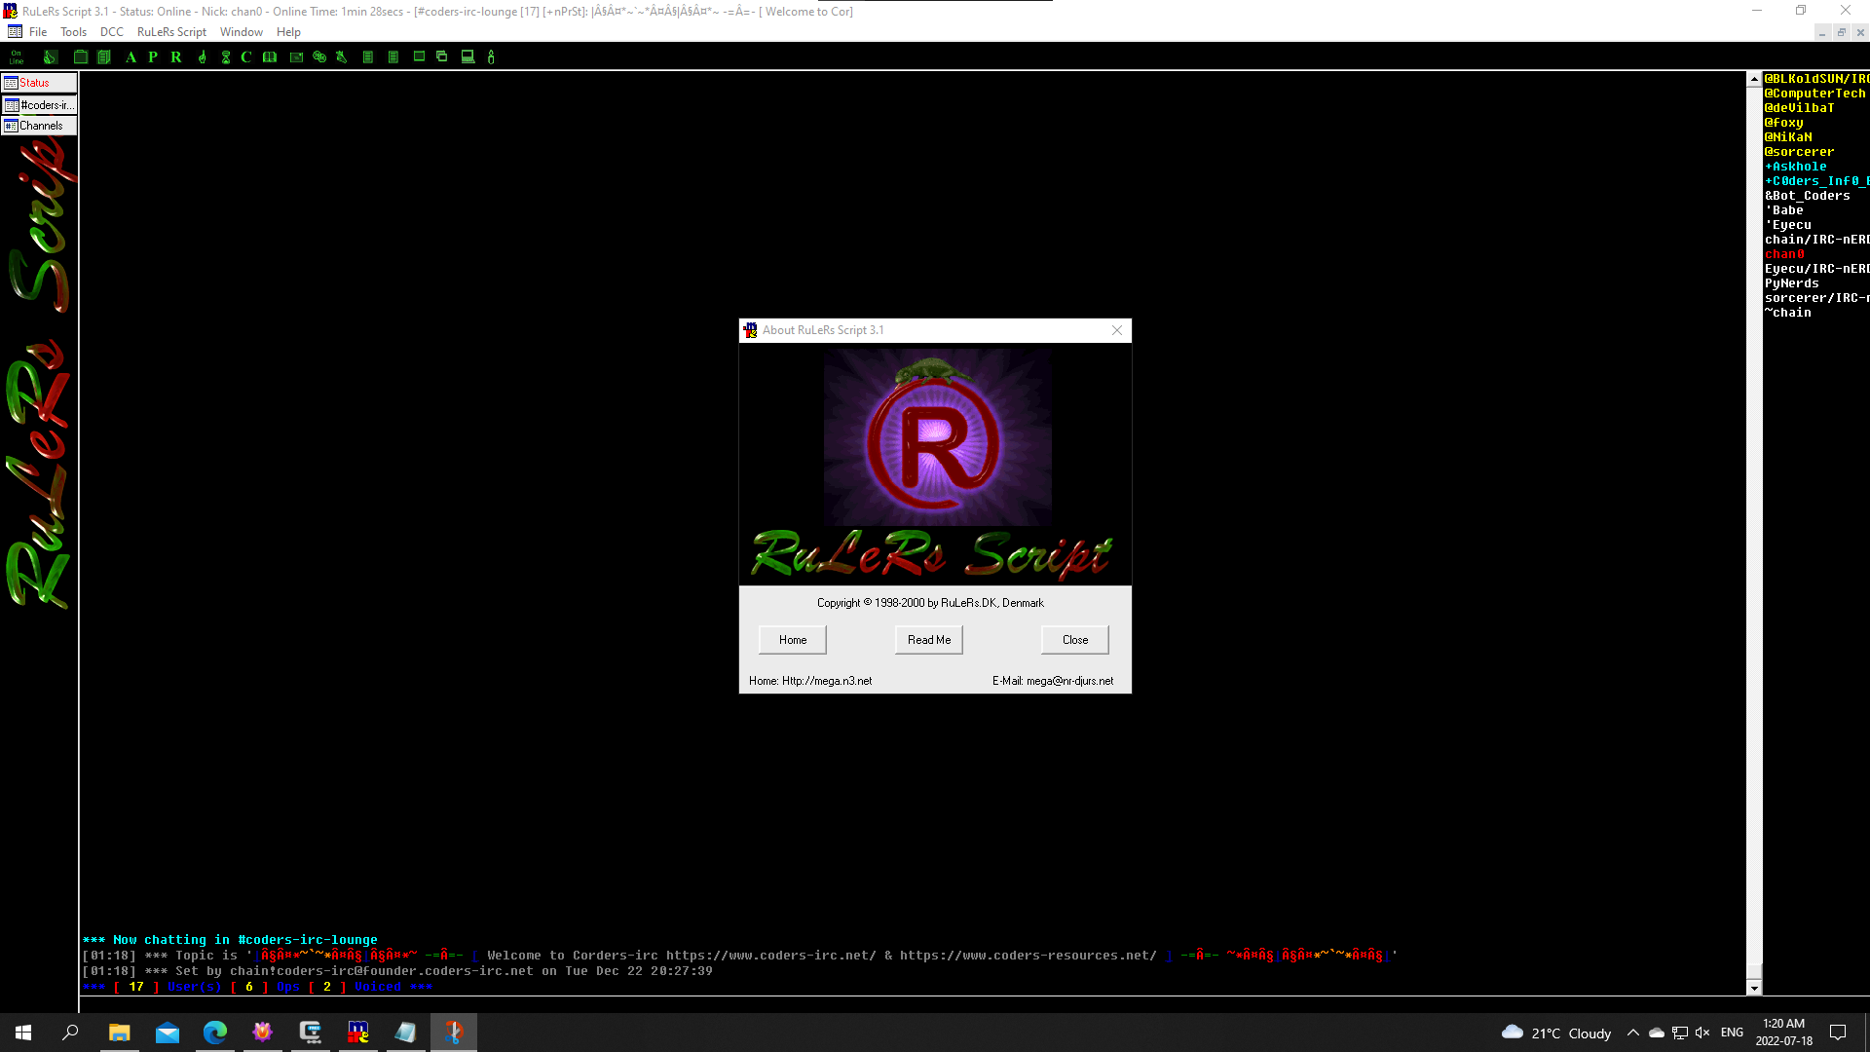The height and width of the screenshot is (1052, 1870).
Task: Click the chat scrollbar down arrow
Action: click(x=1754, y=988)
